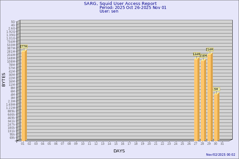Viewport: 239px width, 159px height.
Task: Click the Period date range text
Action: (133, 8)
